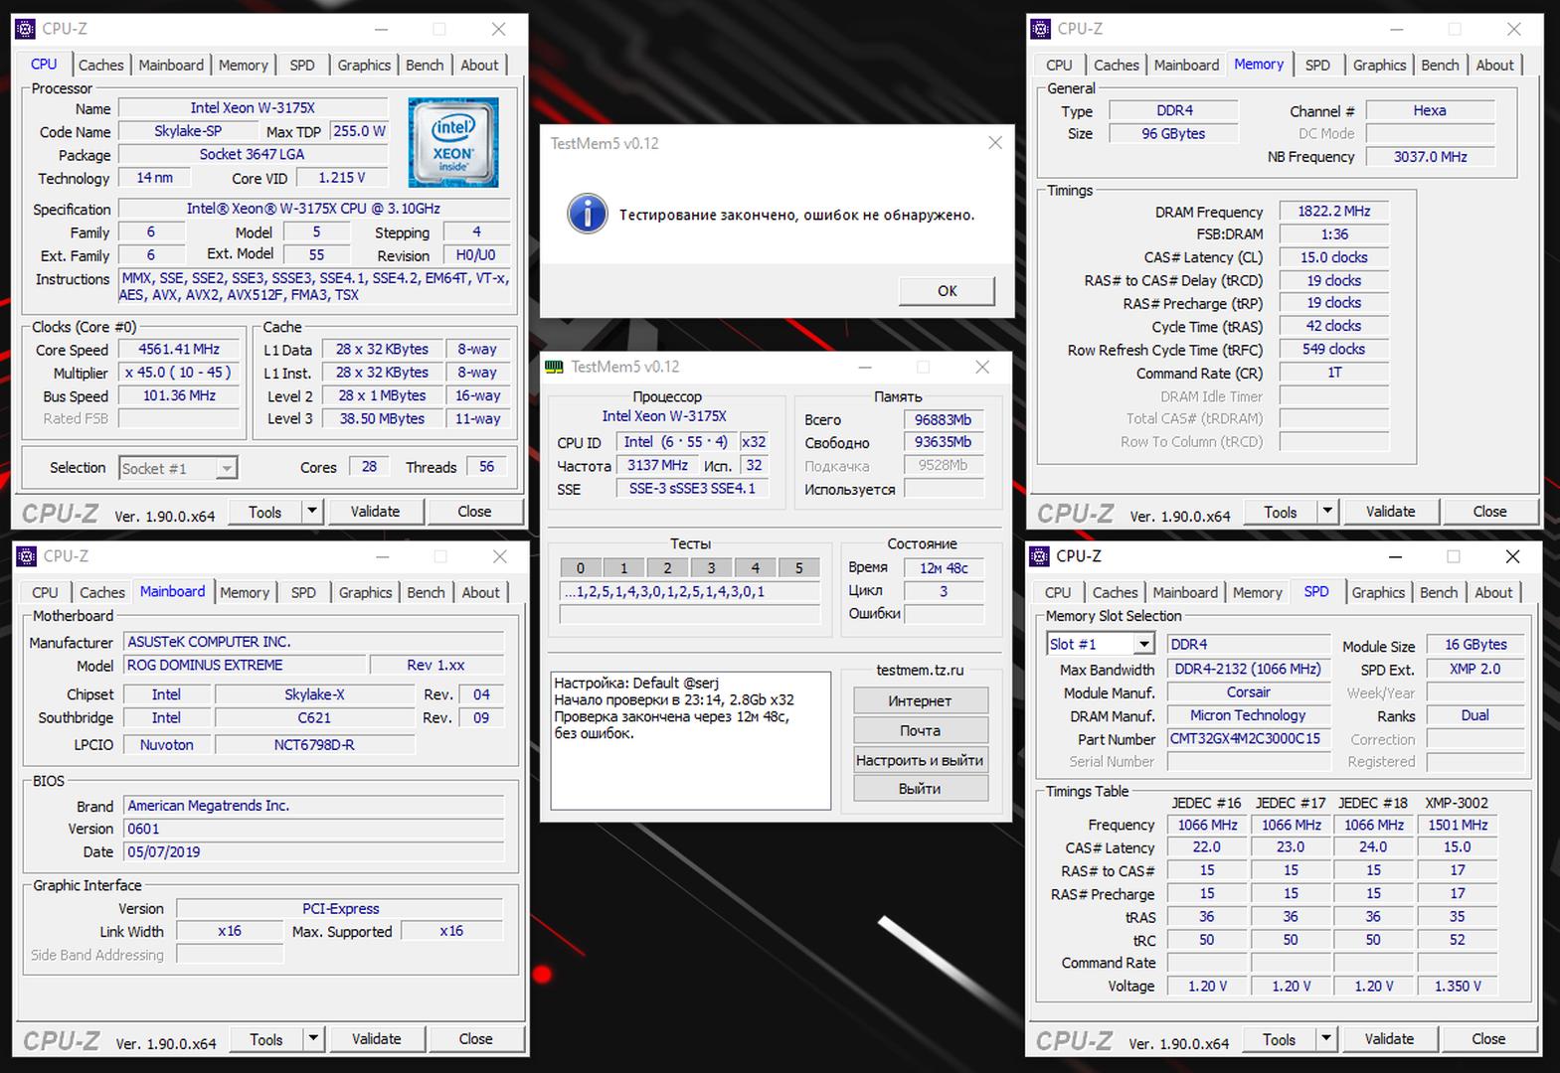The height and width of the screenshot is (1073, 1560).
Task: Click the memory size 96 GBytes value
Action: coord(1173,134)
